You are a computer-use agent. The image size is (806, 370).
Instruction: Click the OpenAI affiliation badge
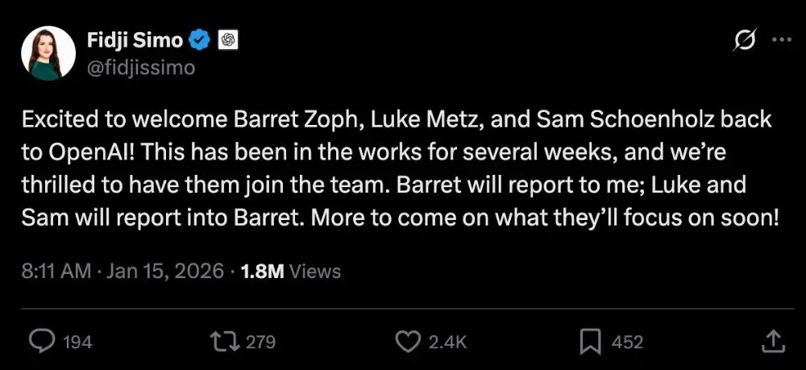tap(227, 39)
